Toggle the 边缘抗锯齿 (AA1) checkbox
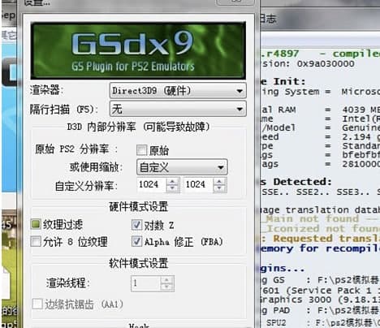 click(37, 304)
